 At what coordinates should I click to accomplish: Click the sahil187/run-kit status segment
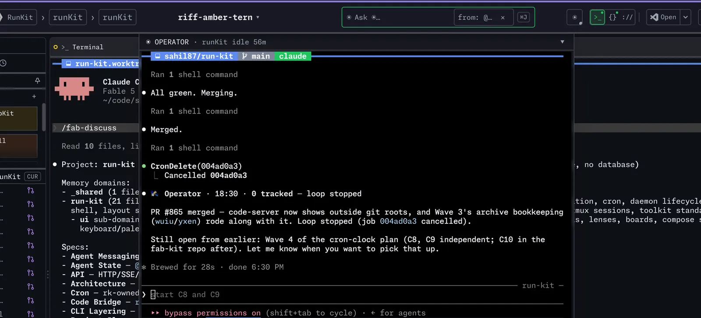point(194,56)
